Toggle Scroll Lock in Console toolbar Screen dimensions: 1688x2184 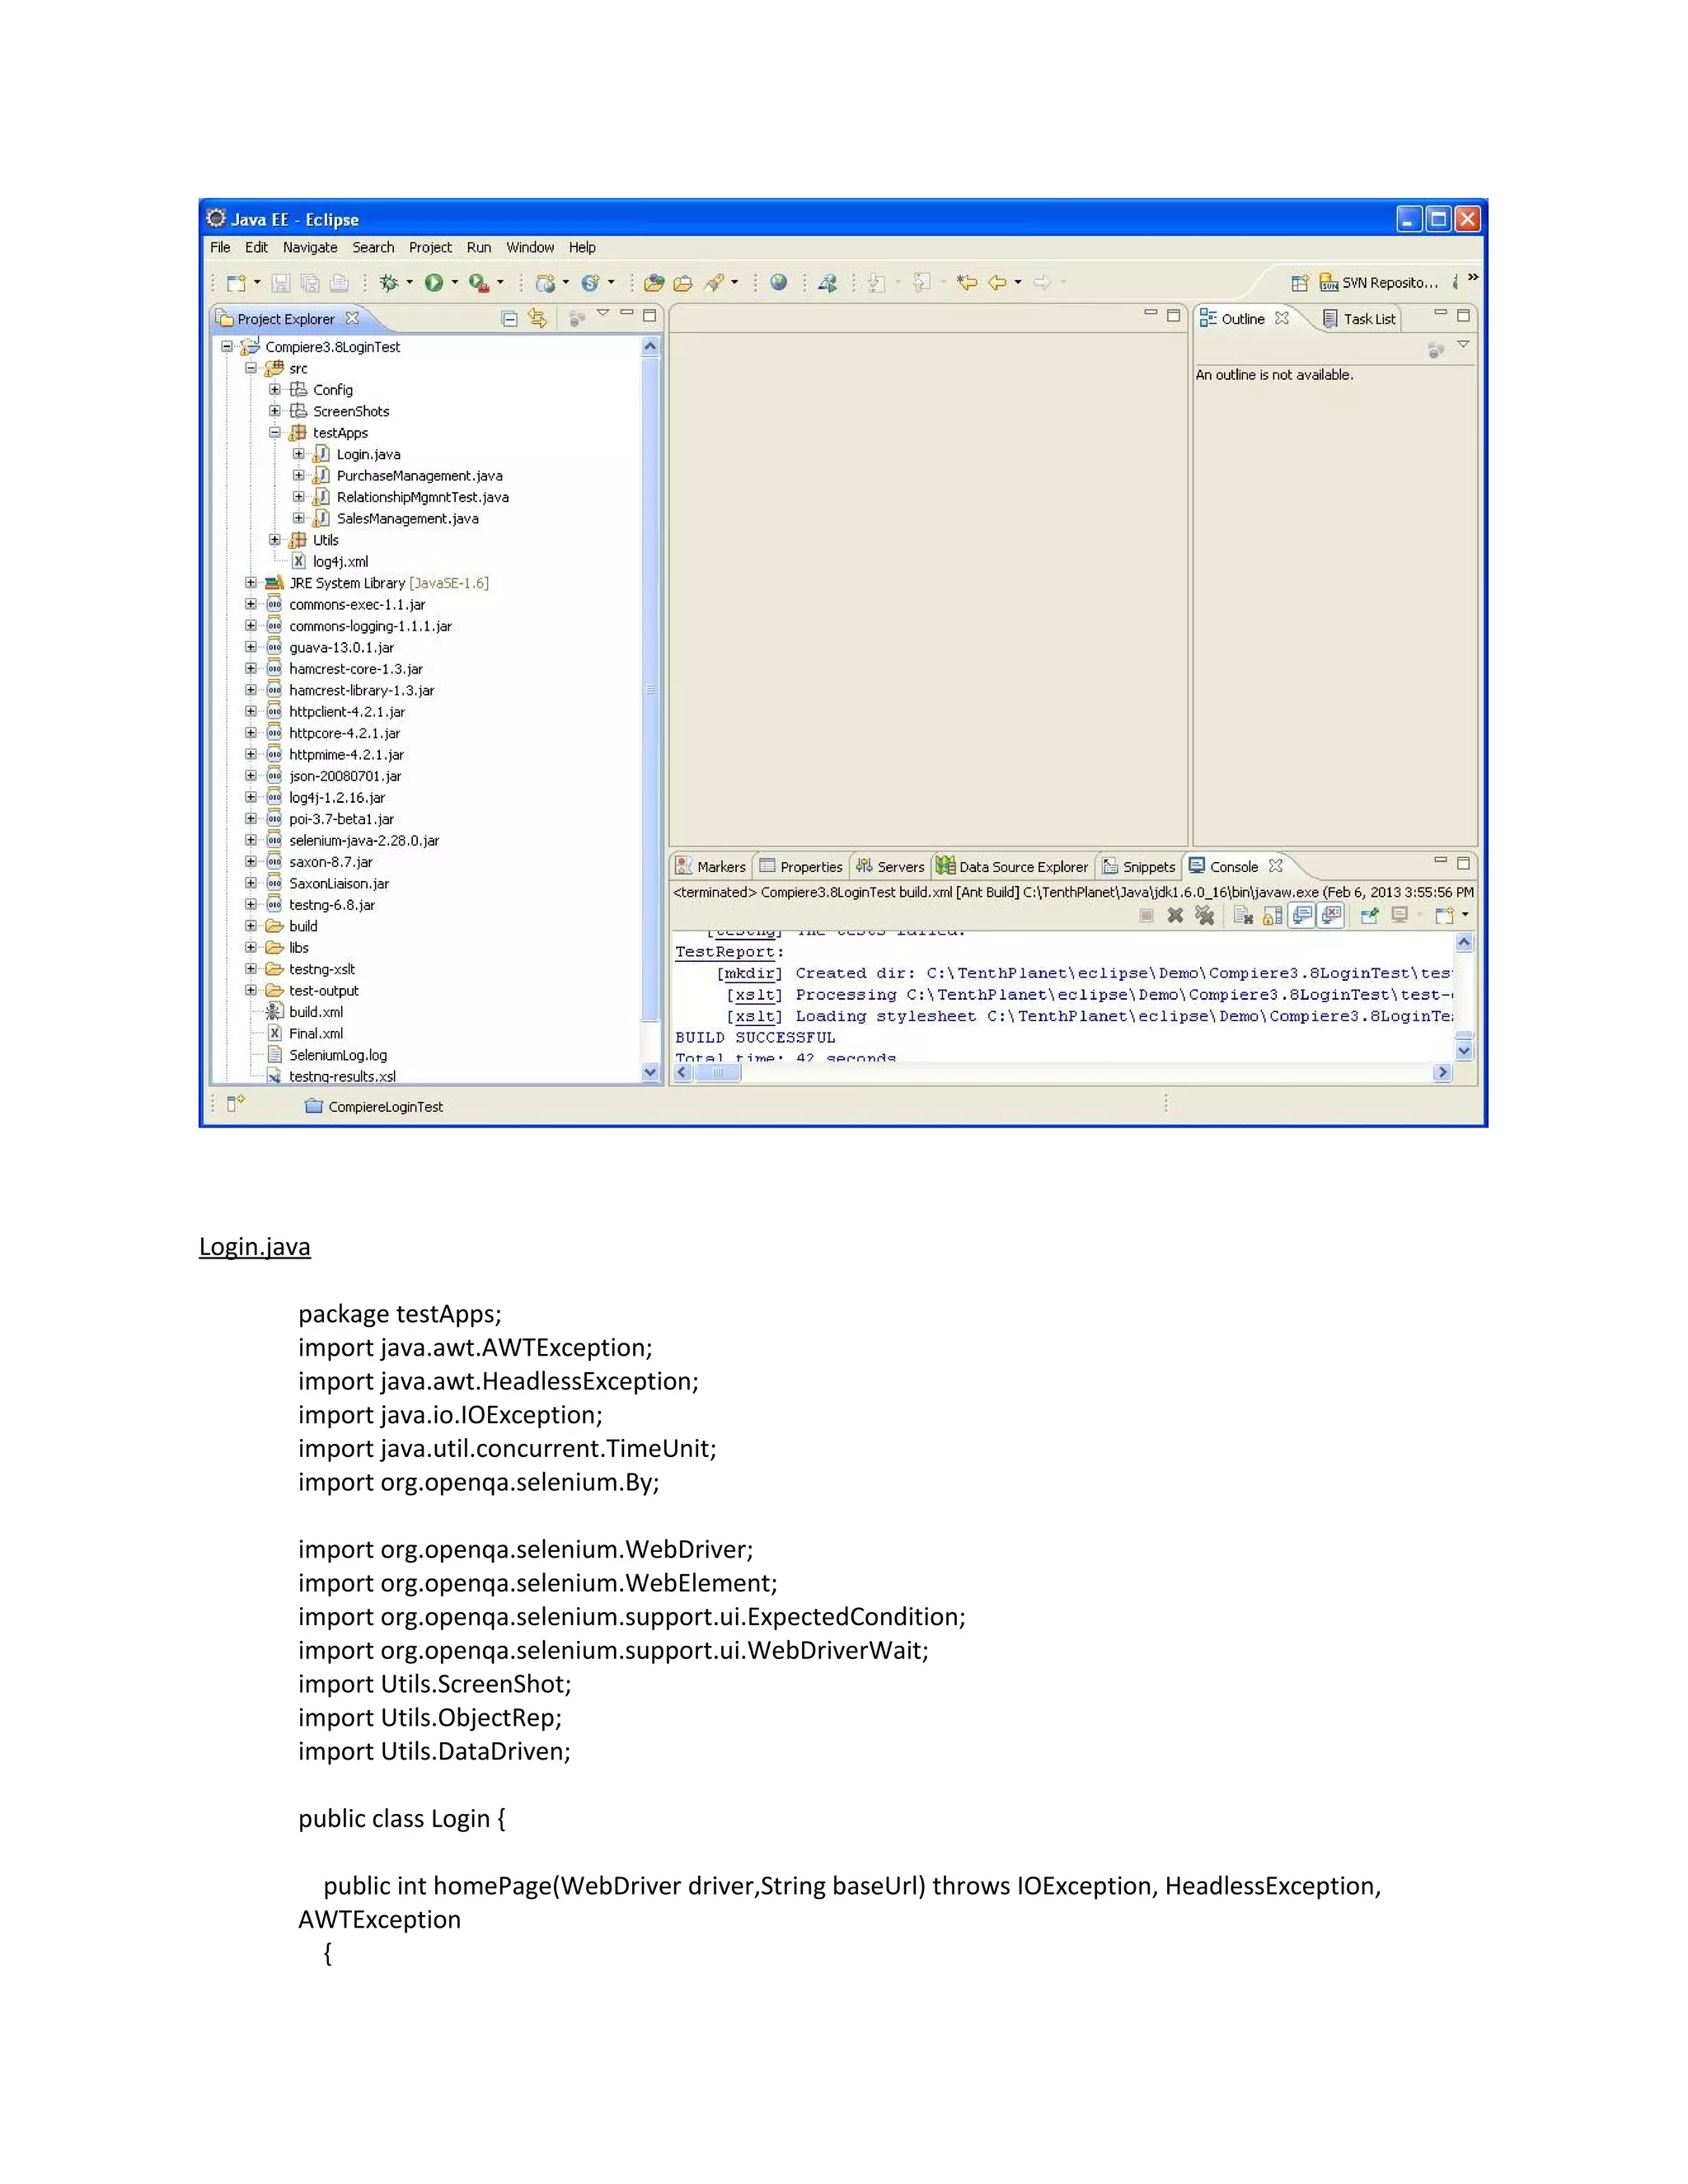coord(1272,915)
